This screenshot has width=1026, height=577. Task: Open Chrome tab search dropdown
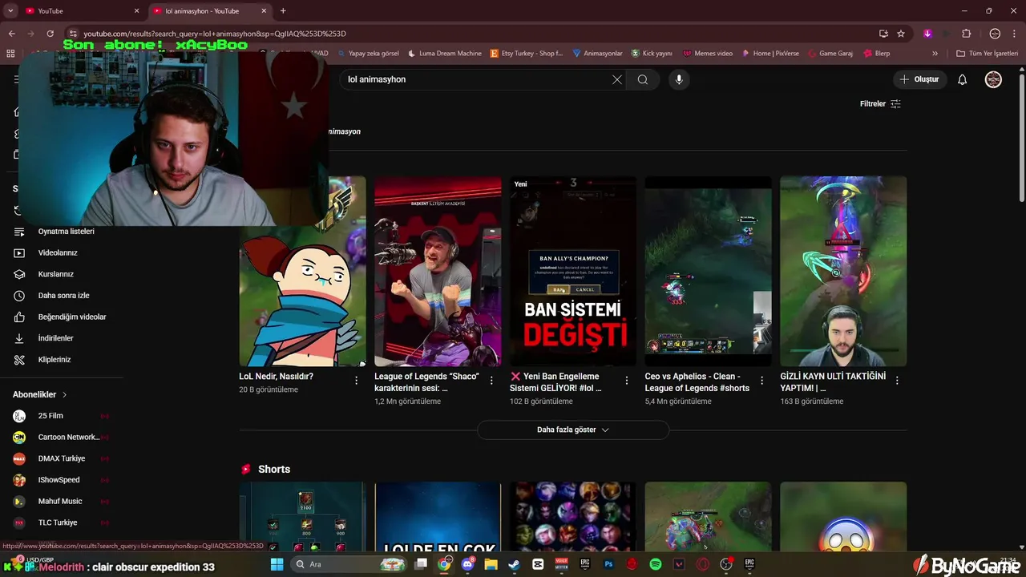tap(10, 11)
